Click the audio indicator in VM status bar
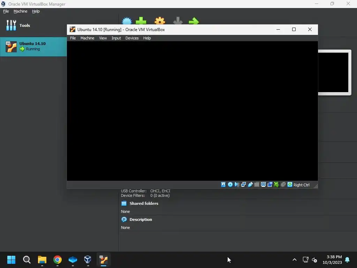357x268 pixels. pos(237,185)
